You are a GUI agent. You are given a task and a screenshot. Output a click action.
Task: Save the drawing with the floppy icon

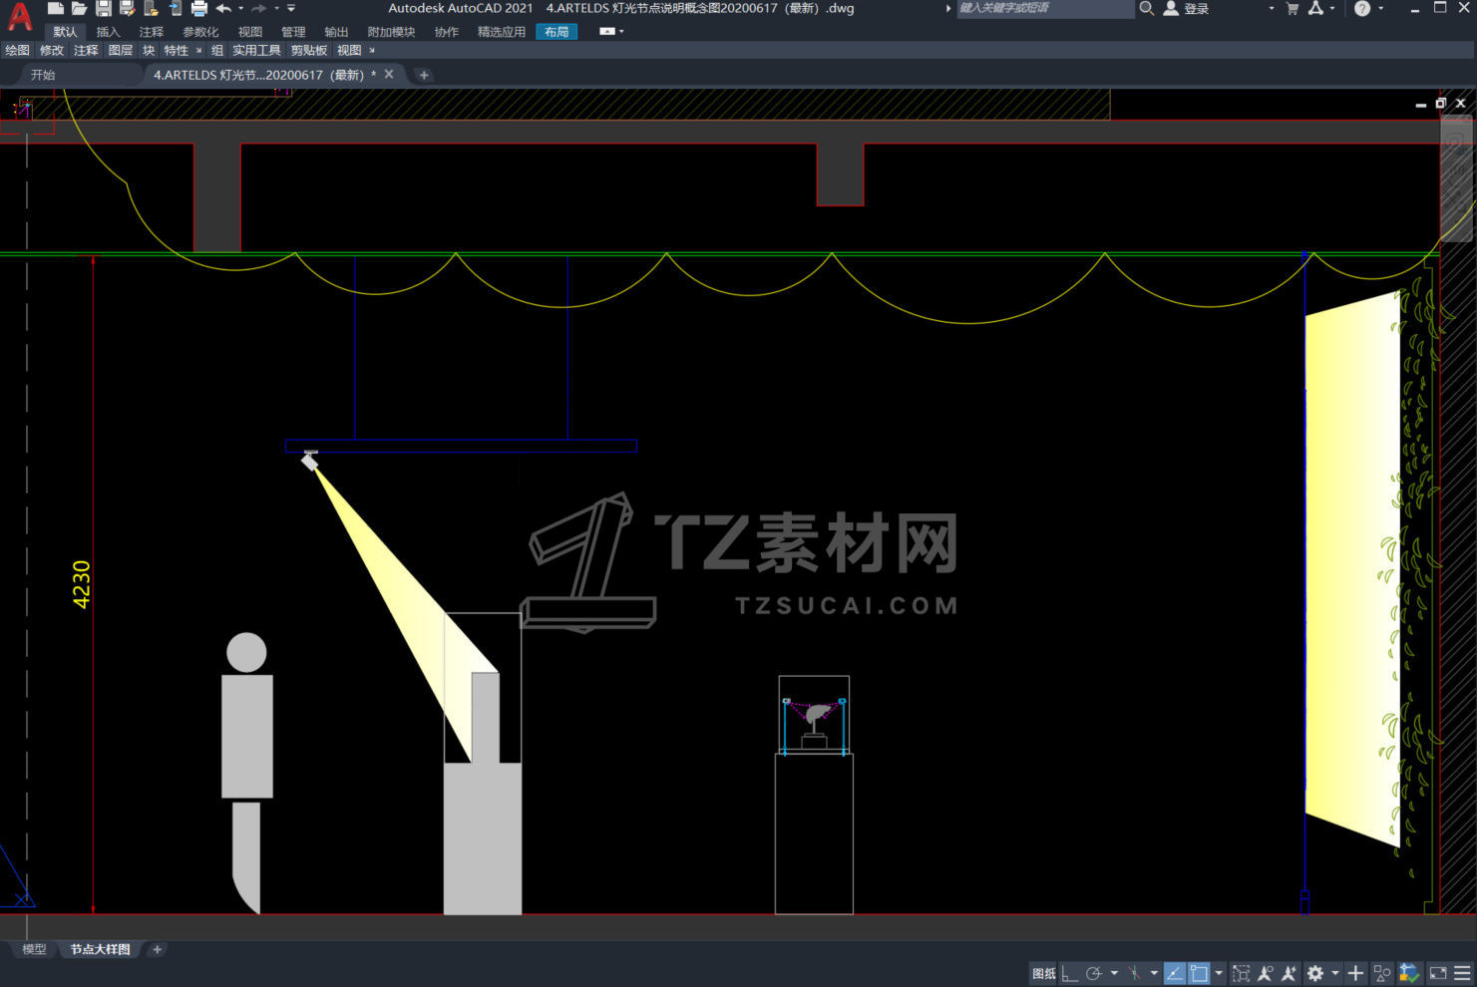104,8
